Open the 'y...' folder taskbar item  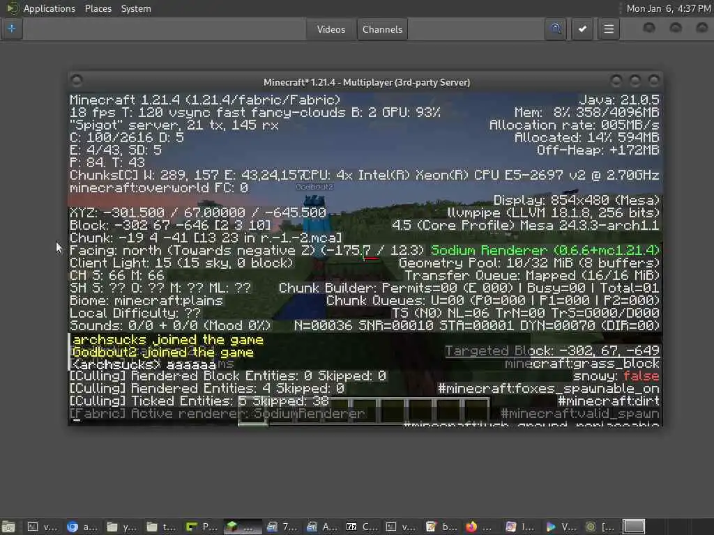pos(122,527)
